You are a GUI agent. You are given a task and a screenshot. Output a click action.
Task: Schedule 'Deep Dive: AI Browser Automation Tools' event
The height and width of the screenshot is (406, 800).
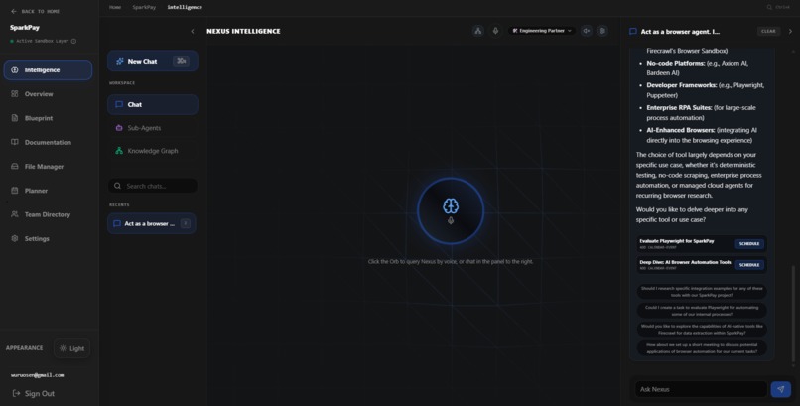pos(749,265)
